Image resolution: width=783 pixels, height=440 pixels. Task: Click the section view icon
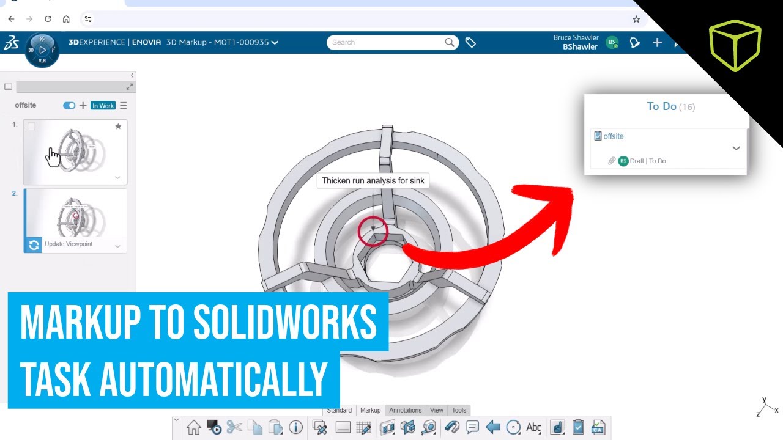tap(387, 427)
